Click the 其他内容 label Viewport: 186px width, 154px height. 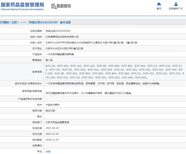tap(37, 111)
